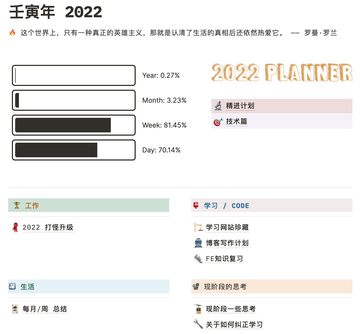The image size is (360, 334).
Task: Open the 技术篇 page link
Action: [x=237, y=122]
